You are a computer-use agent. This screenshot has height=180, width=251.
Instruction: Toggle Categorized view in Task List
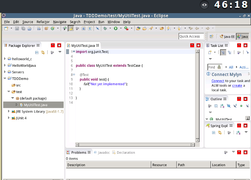(x=223, y=52)
